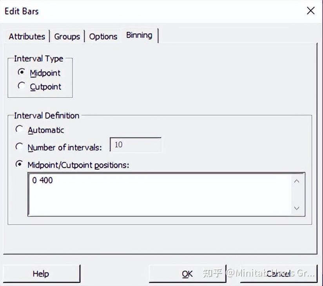Click the Interval Type group label
The width and height of the screenshot is (323, 286).
(x=38, y=59)
